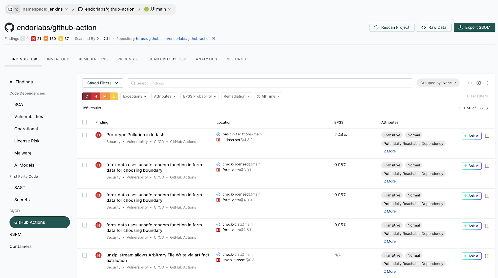
Task: Open the code view icon next to settings gear
Action: click(x=470, y=83)
